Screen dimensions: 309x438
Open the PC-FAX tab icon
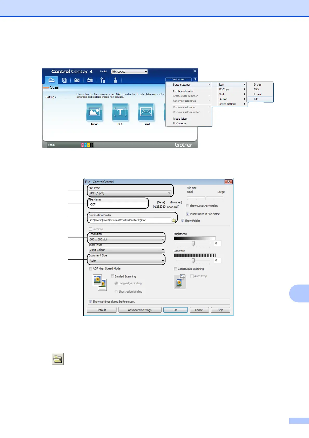90,80
